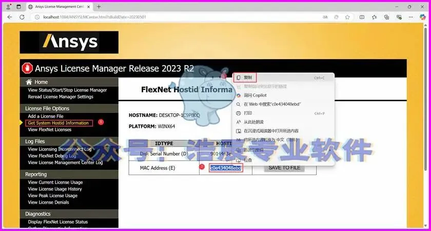Open View FlexNet Licenses
This screenshot has height=231, width=431.
coord(49,129)
